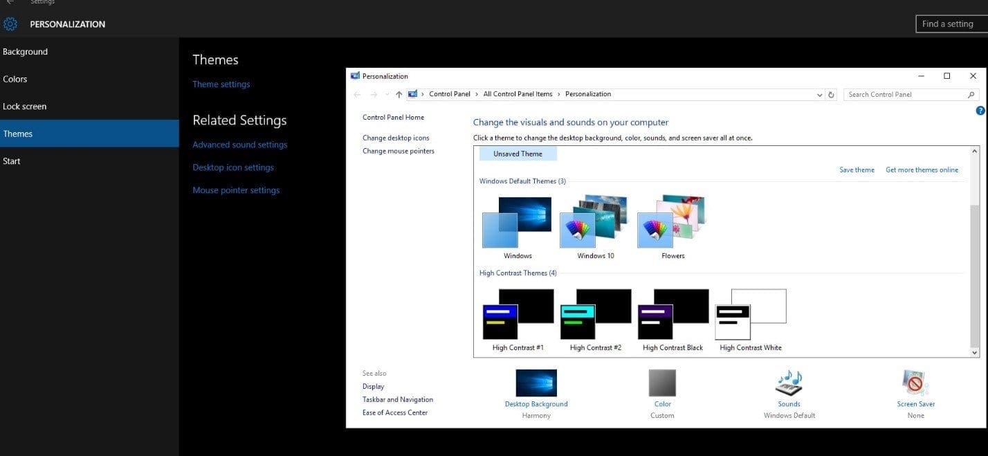Go to Control Panel Home
The width and height of the screenshot is (988, 456).
[393, 117]
